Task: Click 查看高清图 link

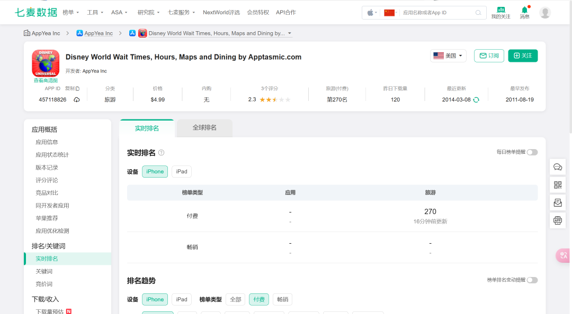Action: (46, 80)
